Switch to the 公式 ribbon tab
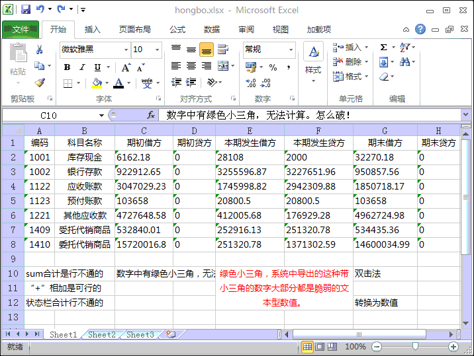This screenshot has height=356, width=474. tap(177, 29)
